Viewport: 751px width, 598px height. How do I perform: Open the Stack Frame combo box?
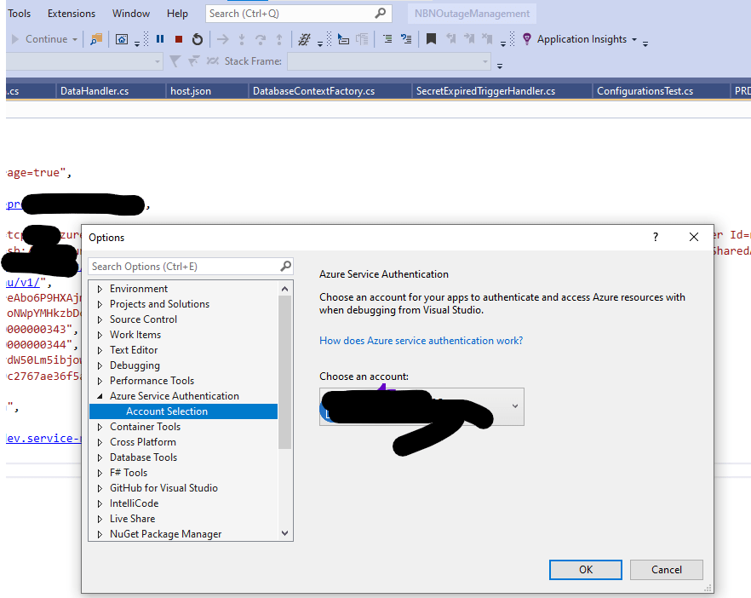click(389, 62)
